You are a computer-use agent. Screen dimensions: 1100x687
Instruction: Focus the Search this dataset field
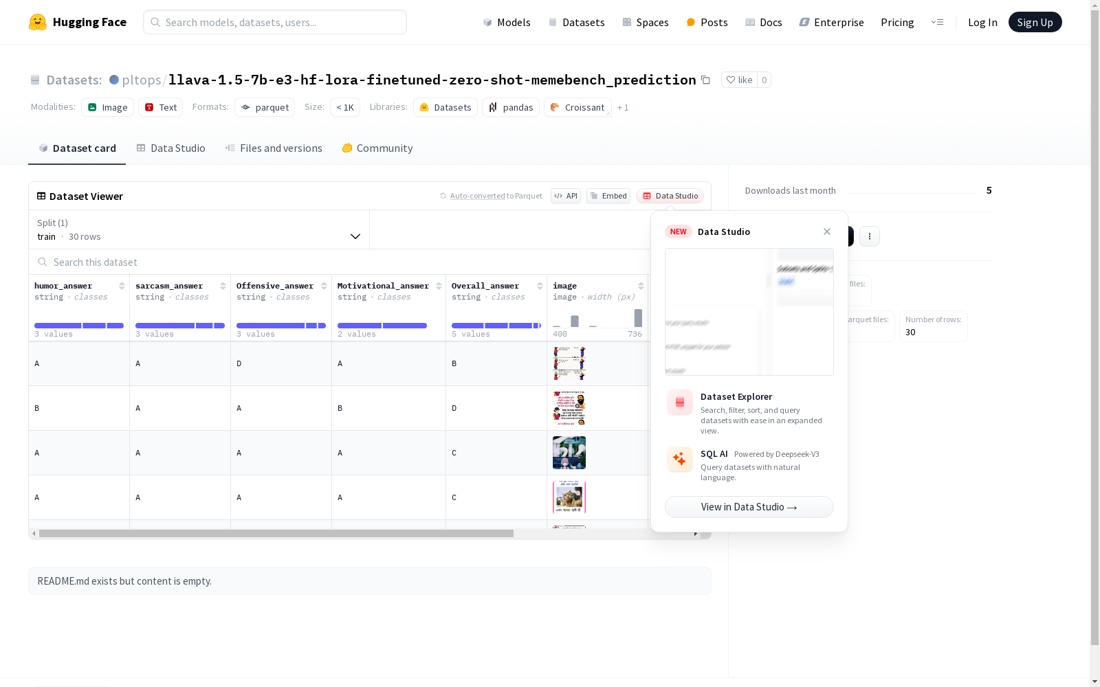pos(340,262)
